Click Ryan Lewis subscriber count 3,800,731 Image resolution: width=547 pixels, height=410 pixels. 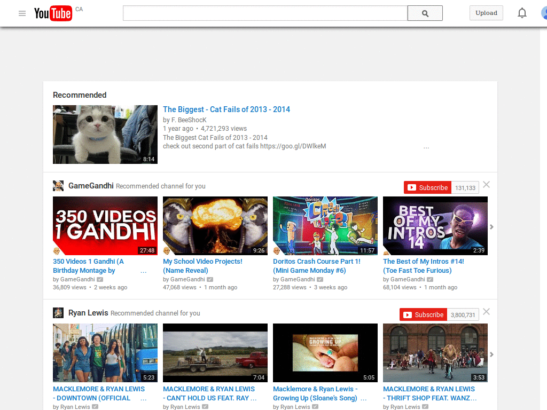coord(463,315)
